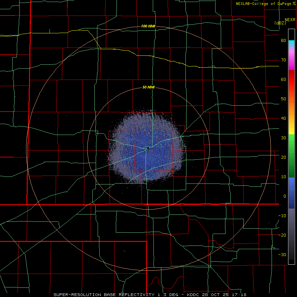Viewport: 297px width, 297px height.
Task: Click the -20 value on the dBZ scale
Action: point(282,235)
